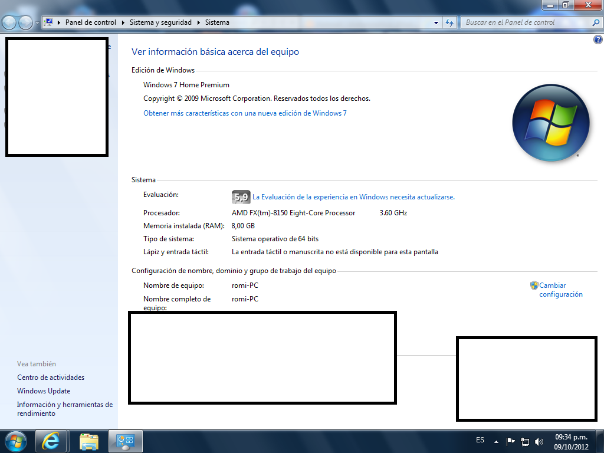The width and height of the screenshot is (604, 453).
Task: Click the Windows 7 Home Premium text
Action: point(186,85)
